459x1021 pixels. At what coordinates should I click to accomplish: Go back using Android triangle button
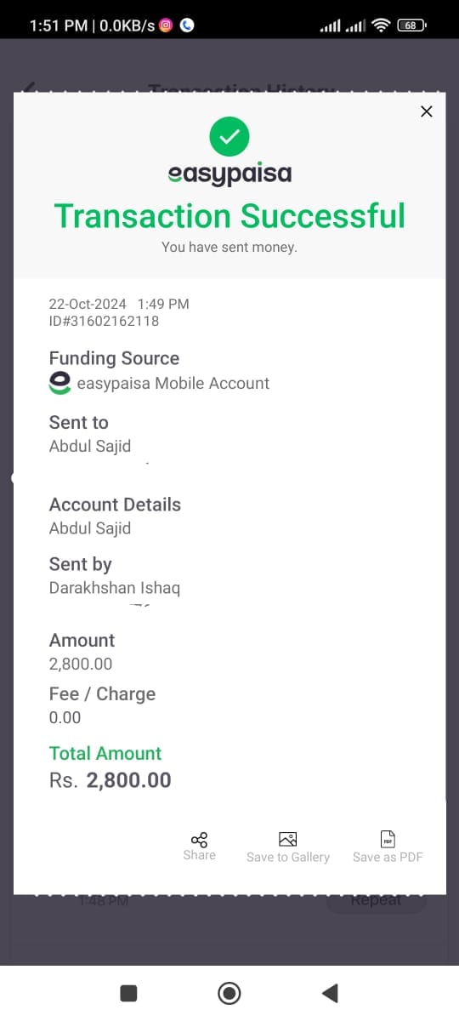click(330, 992)
